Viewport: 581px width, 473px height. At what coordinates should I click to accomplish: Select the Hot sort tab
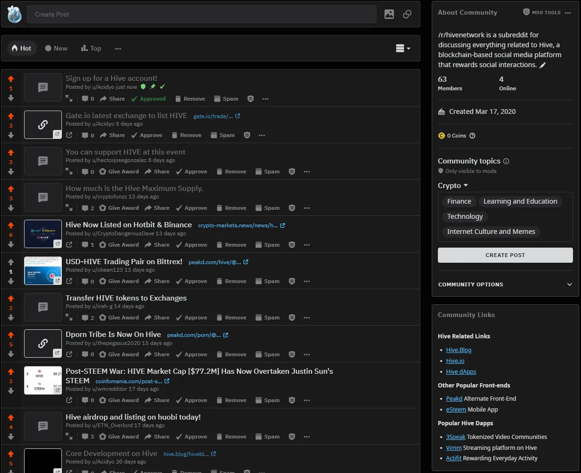(22, 48)
